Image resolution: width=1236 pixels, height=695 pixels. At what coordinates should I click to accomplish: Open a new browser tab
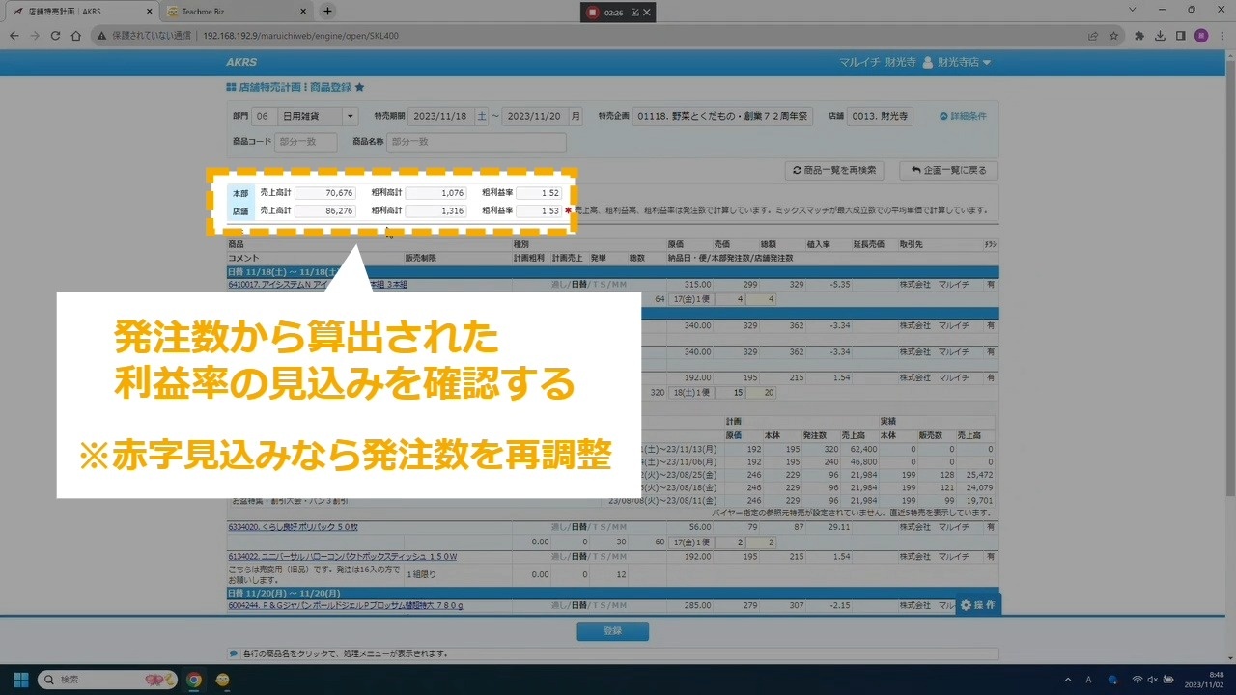coord(327,12)
